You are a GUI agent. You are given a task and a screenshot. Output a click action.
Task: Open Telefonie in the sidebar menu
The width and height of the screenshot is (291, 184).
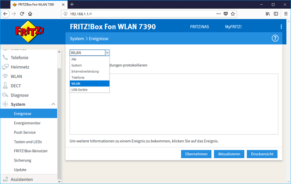(19, 57)
